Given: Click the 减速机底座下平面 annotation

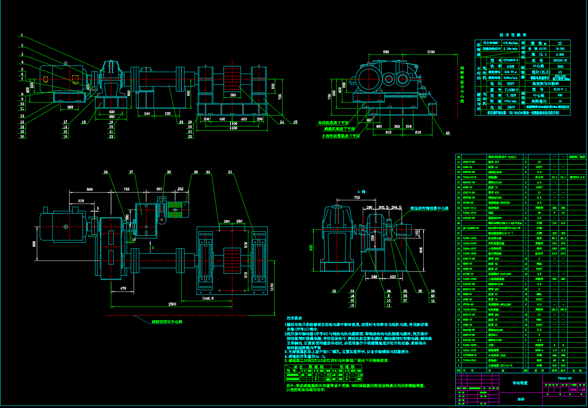Looking at the screenshot, I should pos(339,129).
